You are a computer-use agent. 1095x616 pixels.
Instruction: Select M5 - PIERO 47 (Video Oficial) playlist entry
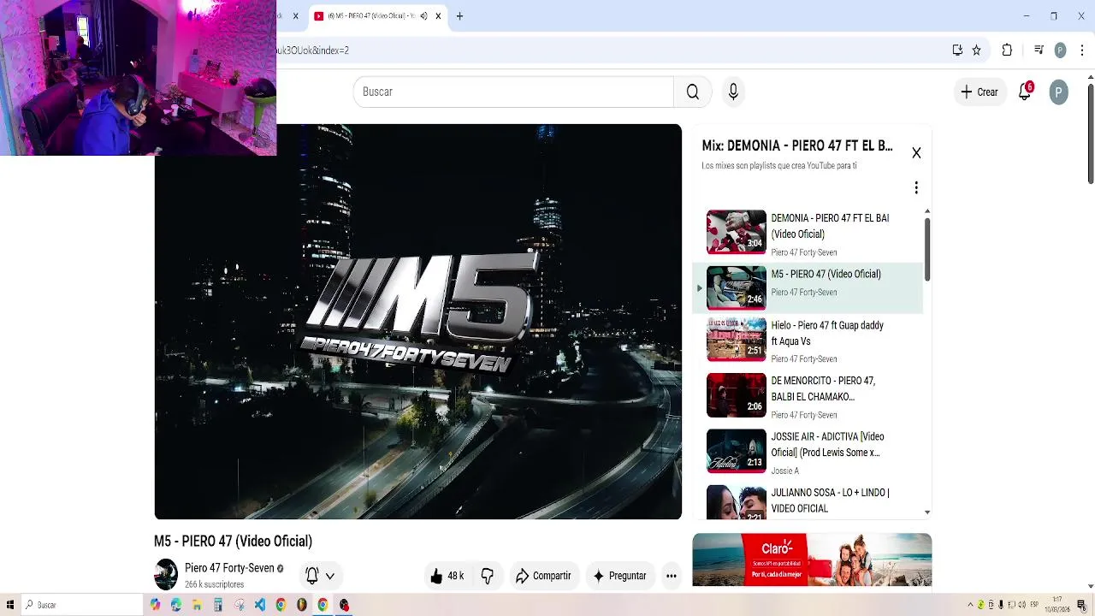[x=808, y=287]
